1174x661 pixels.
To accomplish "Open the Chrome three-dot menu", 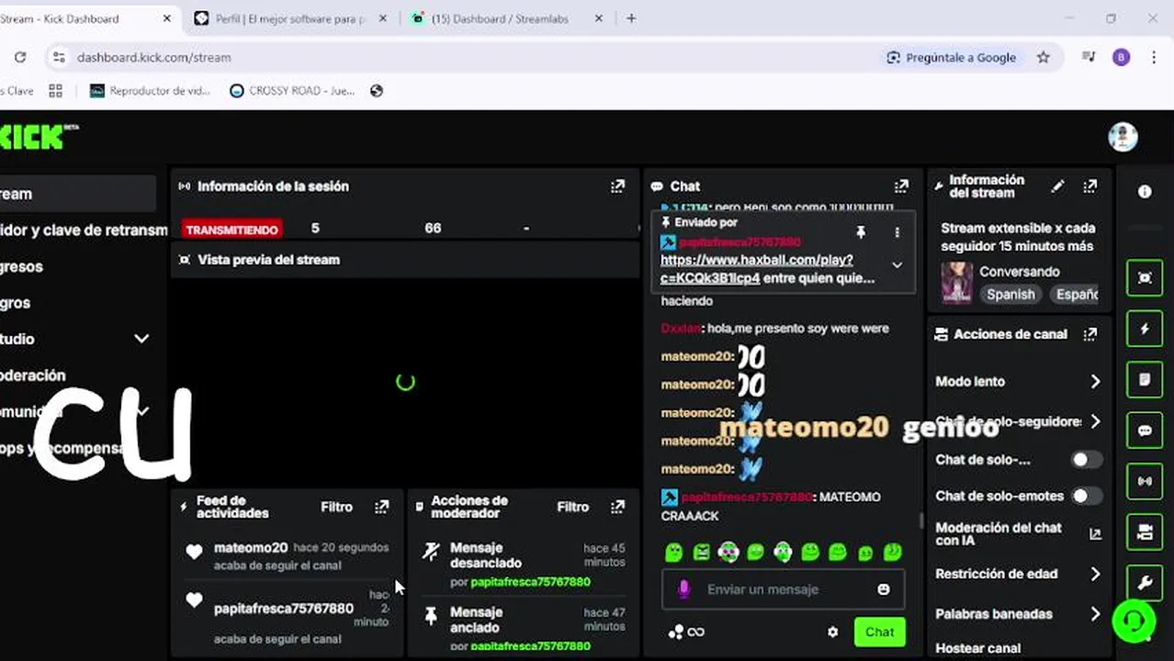I will (1154, 57).
